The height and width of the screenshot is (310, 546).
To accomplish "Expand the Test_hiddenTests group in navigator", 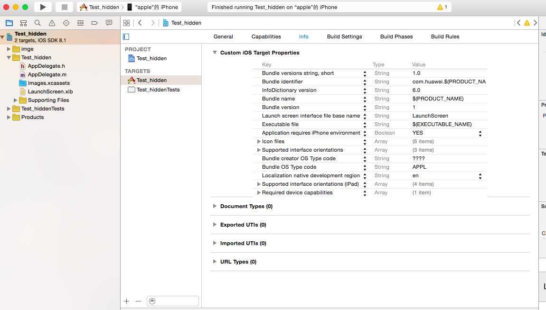I will pyautogui.click(x=9, y=109).
